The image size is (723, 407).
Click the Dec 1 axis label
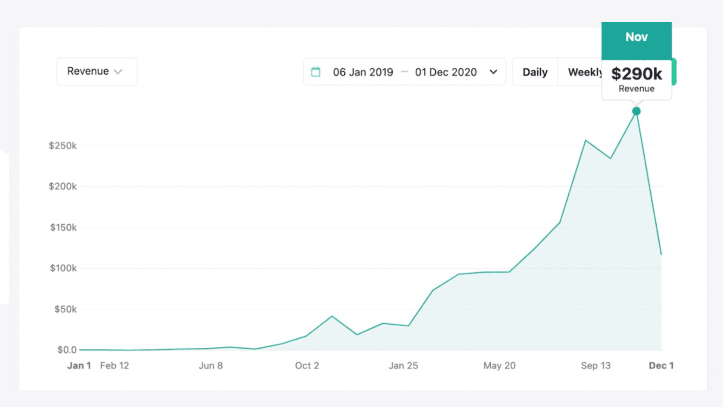coord(661,366)
